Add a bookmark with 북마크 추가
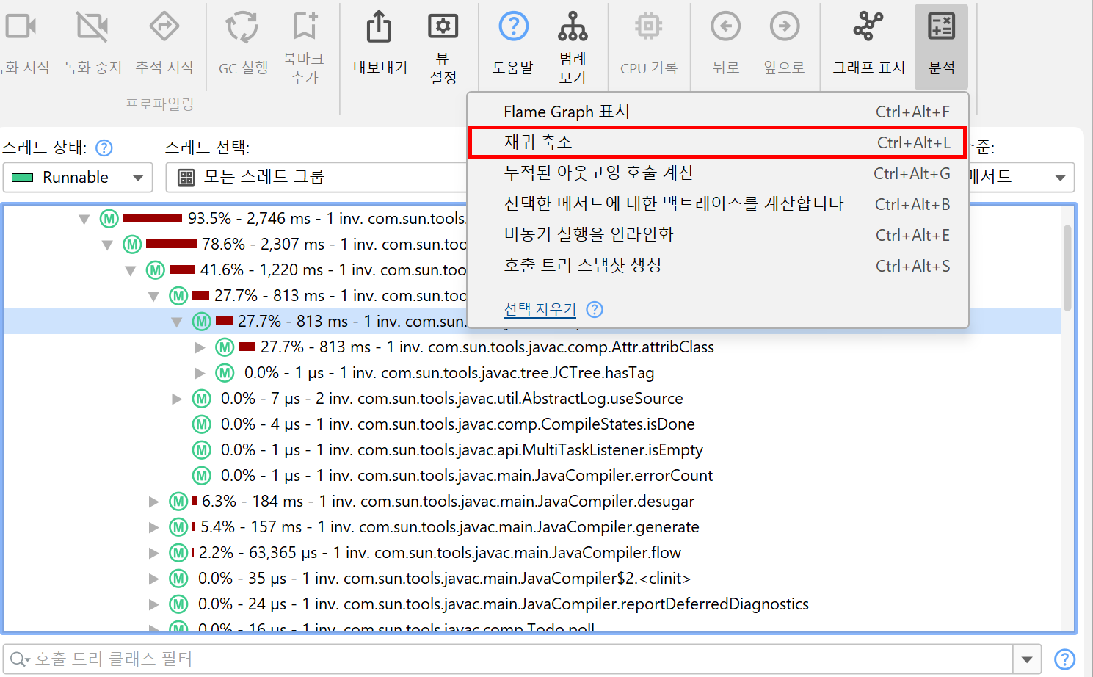The width and height of the screenshot is (1093, 677). pyautogui.click(x=305, y=26)
